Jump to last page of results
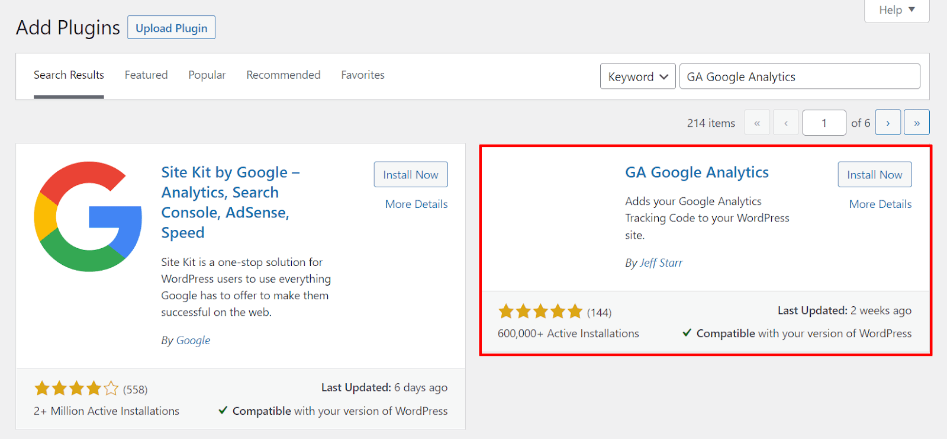 (916, 123)
